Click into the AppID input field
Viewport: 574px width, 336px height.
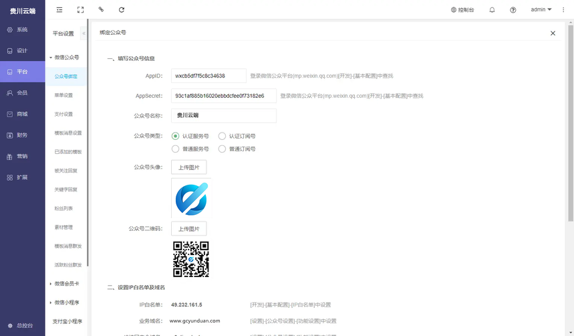click(208, 76)
